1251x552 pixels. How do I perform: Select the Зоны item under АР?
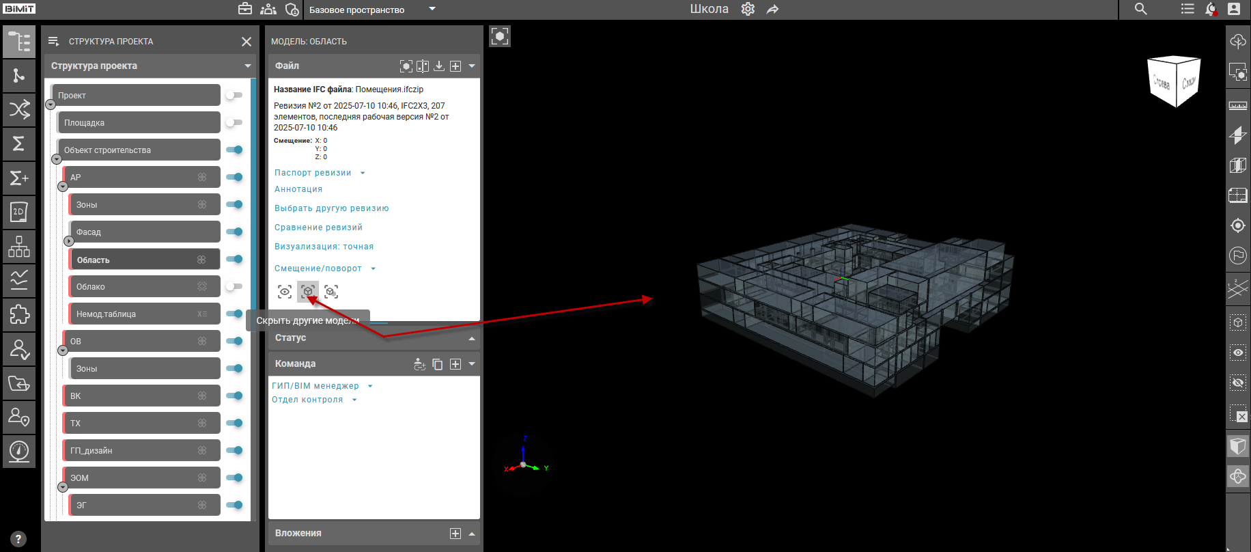click(x=145, y=204)
